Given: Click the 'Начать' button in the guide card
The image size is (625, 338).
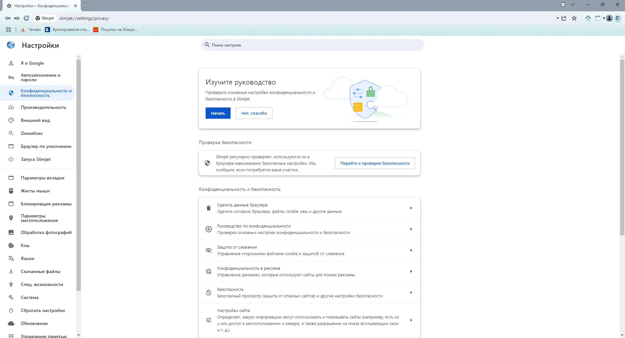Looking at the screenshot, I should 218,113.
